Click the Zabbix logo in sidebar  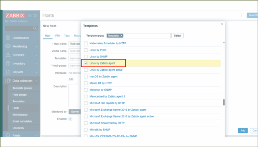point(15,15)
